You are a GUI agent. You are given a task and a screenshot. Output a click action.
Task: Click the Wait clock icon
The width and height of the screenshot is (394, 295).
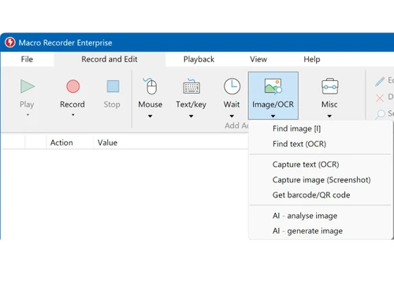pyautogui.click(x=232, y=86)
